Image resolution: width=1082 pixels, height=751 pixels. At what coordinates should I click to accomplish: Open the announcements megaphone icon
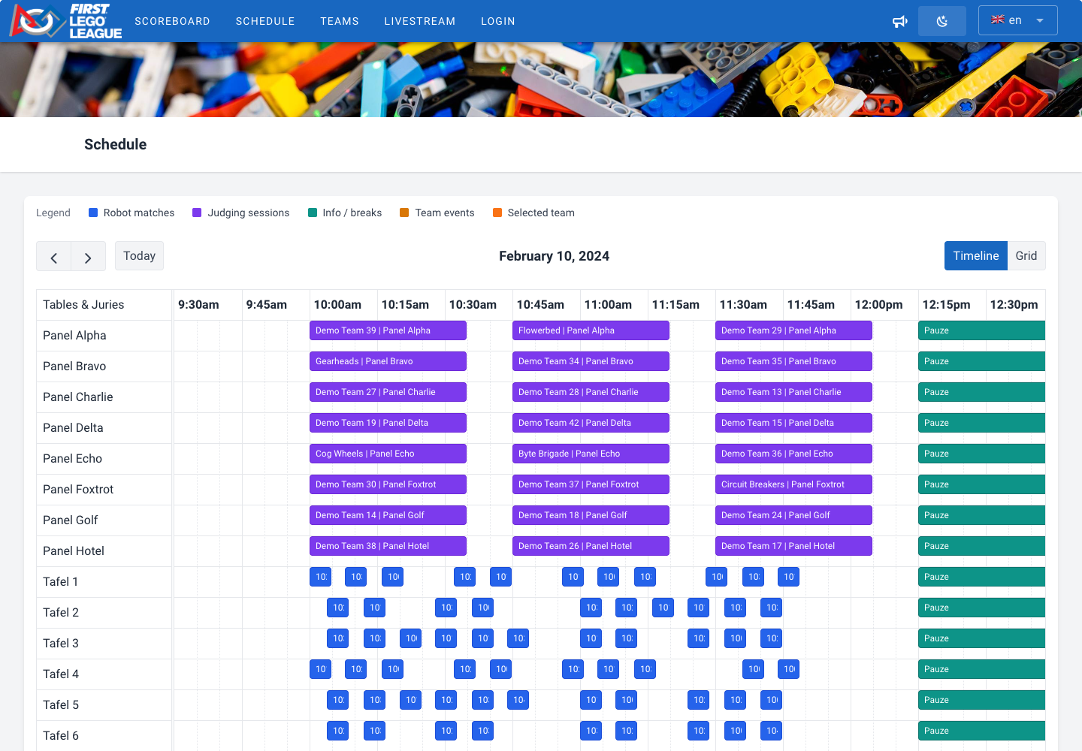tap(899, 21)
